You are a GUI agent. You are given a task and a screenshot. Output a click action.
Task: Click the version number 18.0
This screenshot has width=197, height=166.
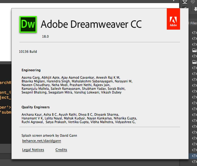coord(45,36)
